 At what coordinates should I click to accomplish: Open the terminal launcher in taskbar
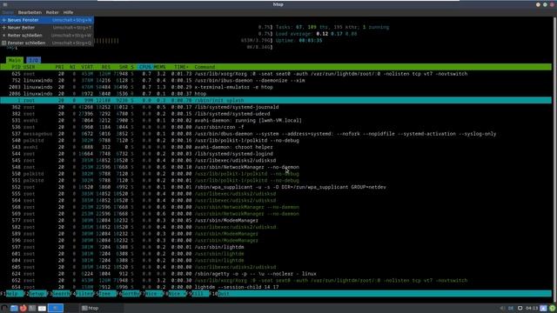(x=32, y=308)
